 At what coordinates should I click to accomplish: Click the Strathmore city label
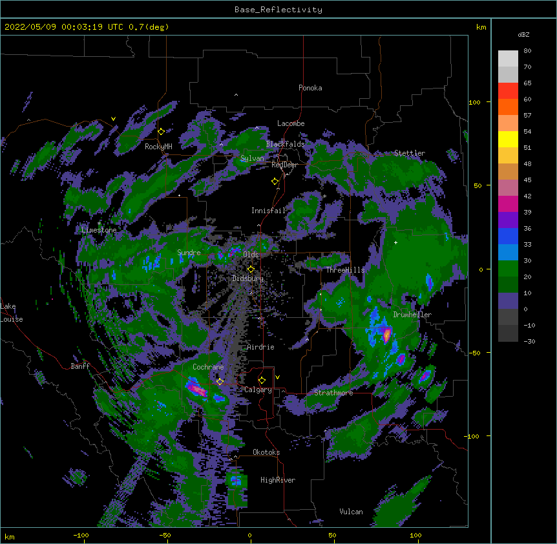pos(333,393)
